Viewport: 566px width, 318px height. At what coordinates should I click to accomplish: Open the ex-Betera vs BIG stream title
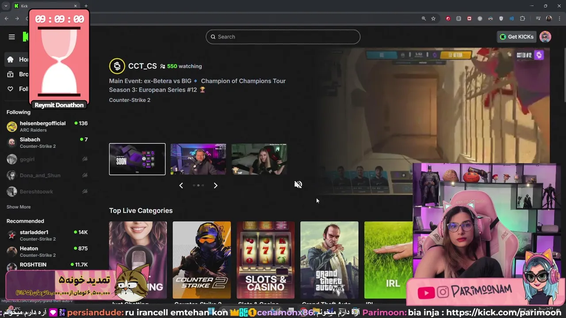[197, 85]
